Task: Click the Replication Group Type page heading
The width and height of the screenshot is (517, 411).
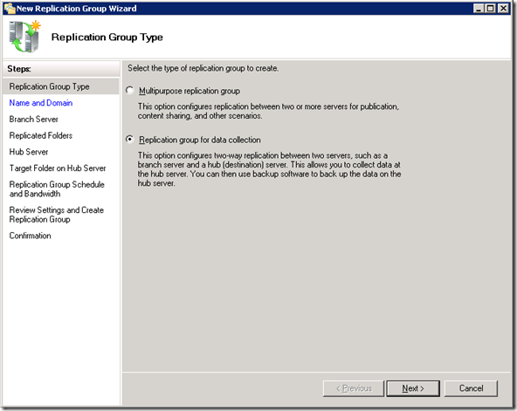Action: (x=107, y=38)
